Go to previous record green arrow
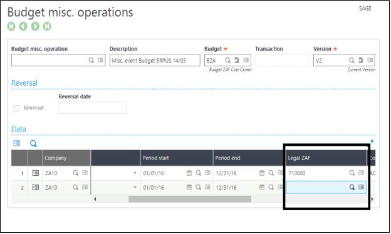Viewport: 391px width, 234px height. coord(23,26)
